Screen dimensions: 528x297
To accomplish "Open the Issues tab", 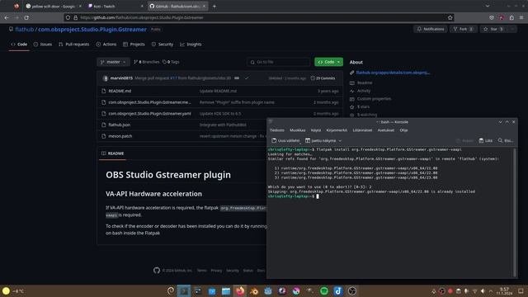I will point(43,44).
